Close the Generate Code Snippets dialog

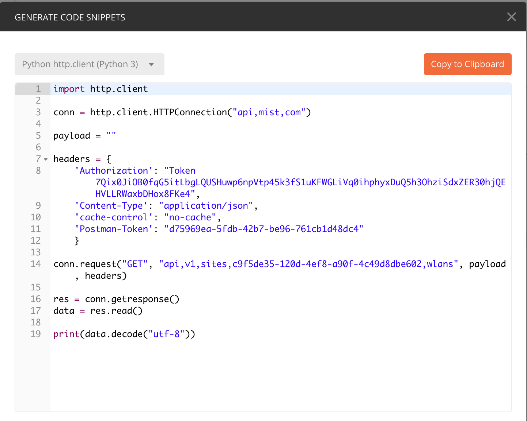tap(511, 17)
